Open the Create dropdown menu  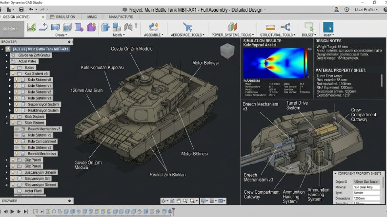coord(61,35)
